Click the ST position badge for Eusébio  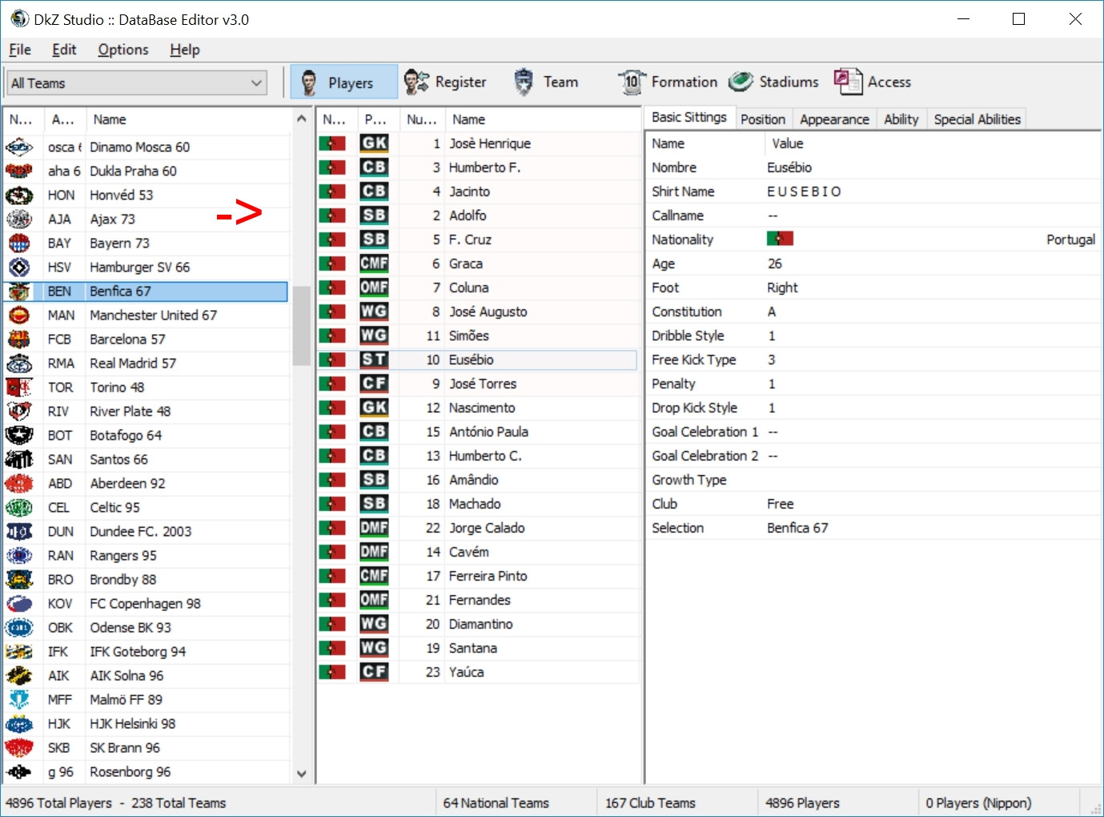374,360
